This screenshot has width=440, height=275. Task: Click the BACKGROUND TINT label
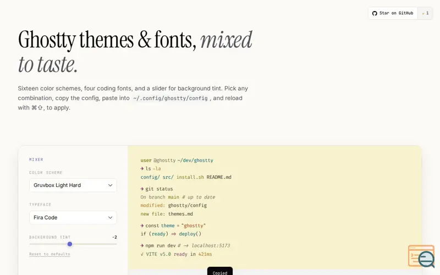coord(50,237)
